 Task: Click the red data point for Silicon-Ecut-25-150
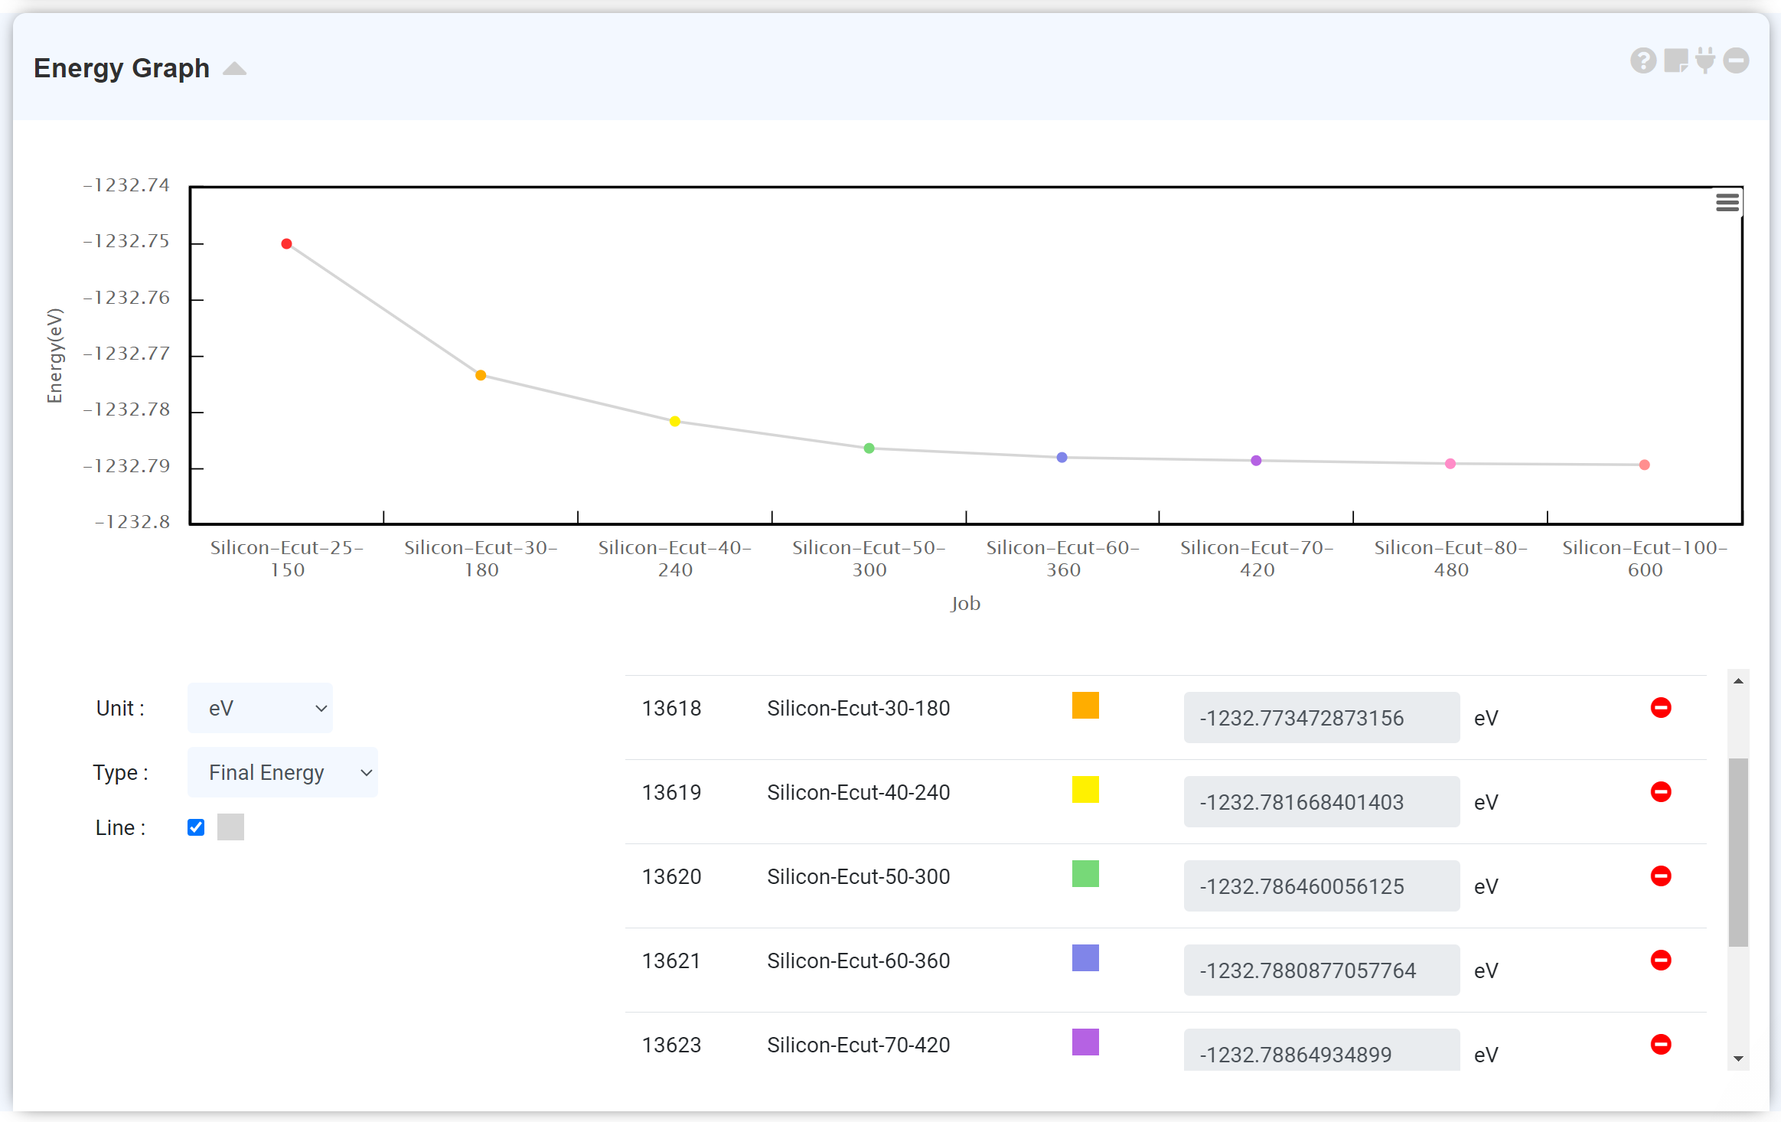pyautogui.click(x=286, y=244)
